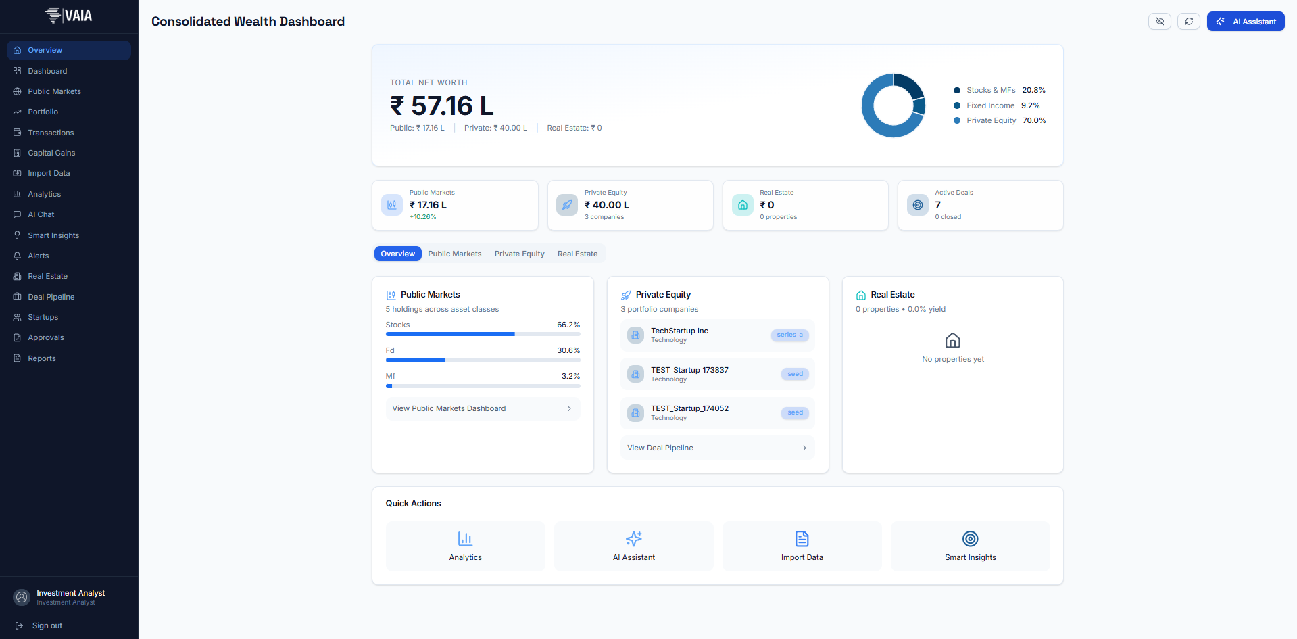The height and width of the screenshot is (639, 1297).
Task: Expand View Deal Pipeline chevron
Action: click(x=804, y=448)
